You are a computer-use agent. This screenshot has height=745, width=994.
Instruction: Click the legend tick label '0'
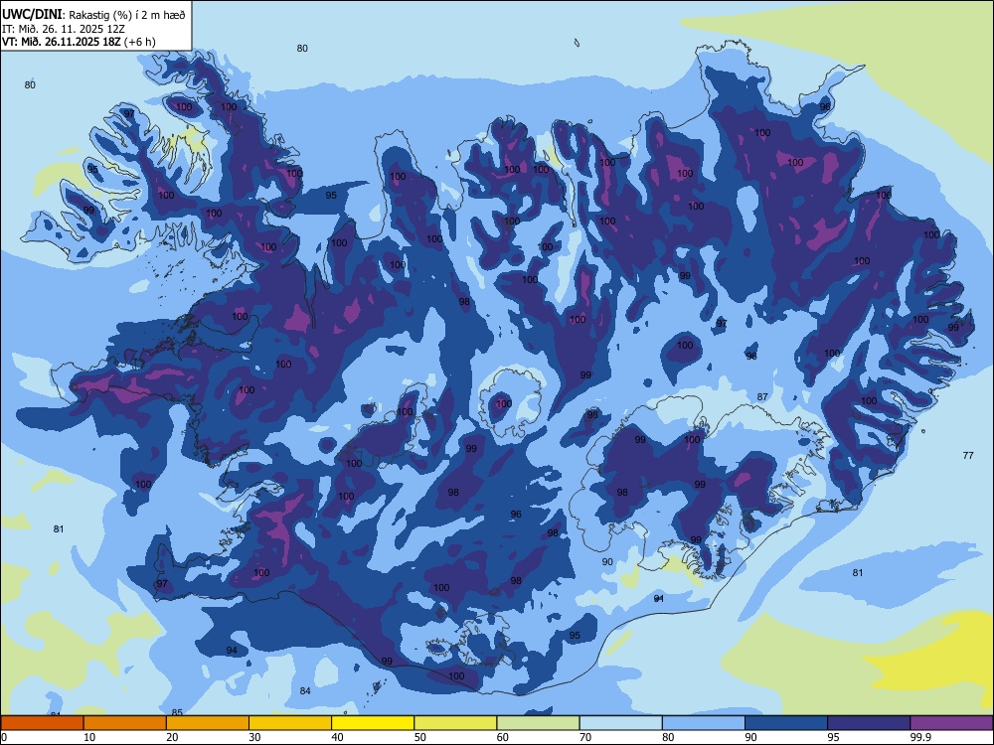coord(4,737)
